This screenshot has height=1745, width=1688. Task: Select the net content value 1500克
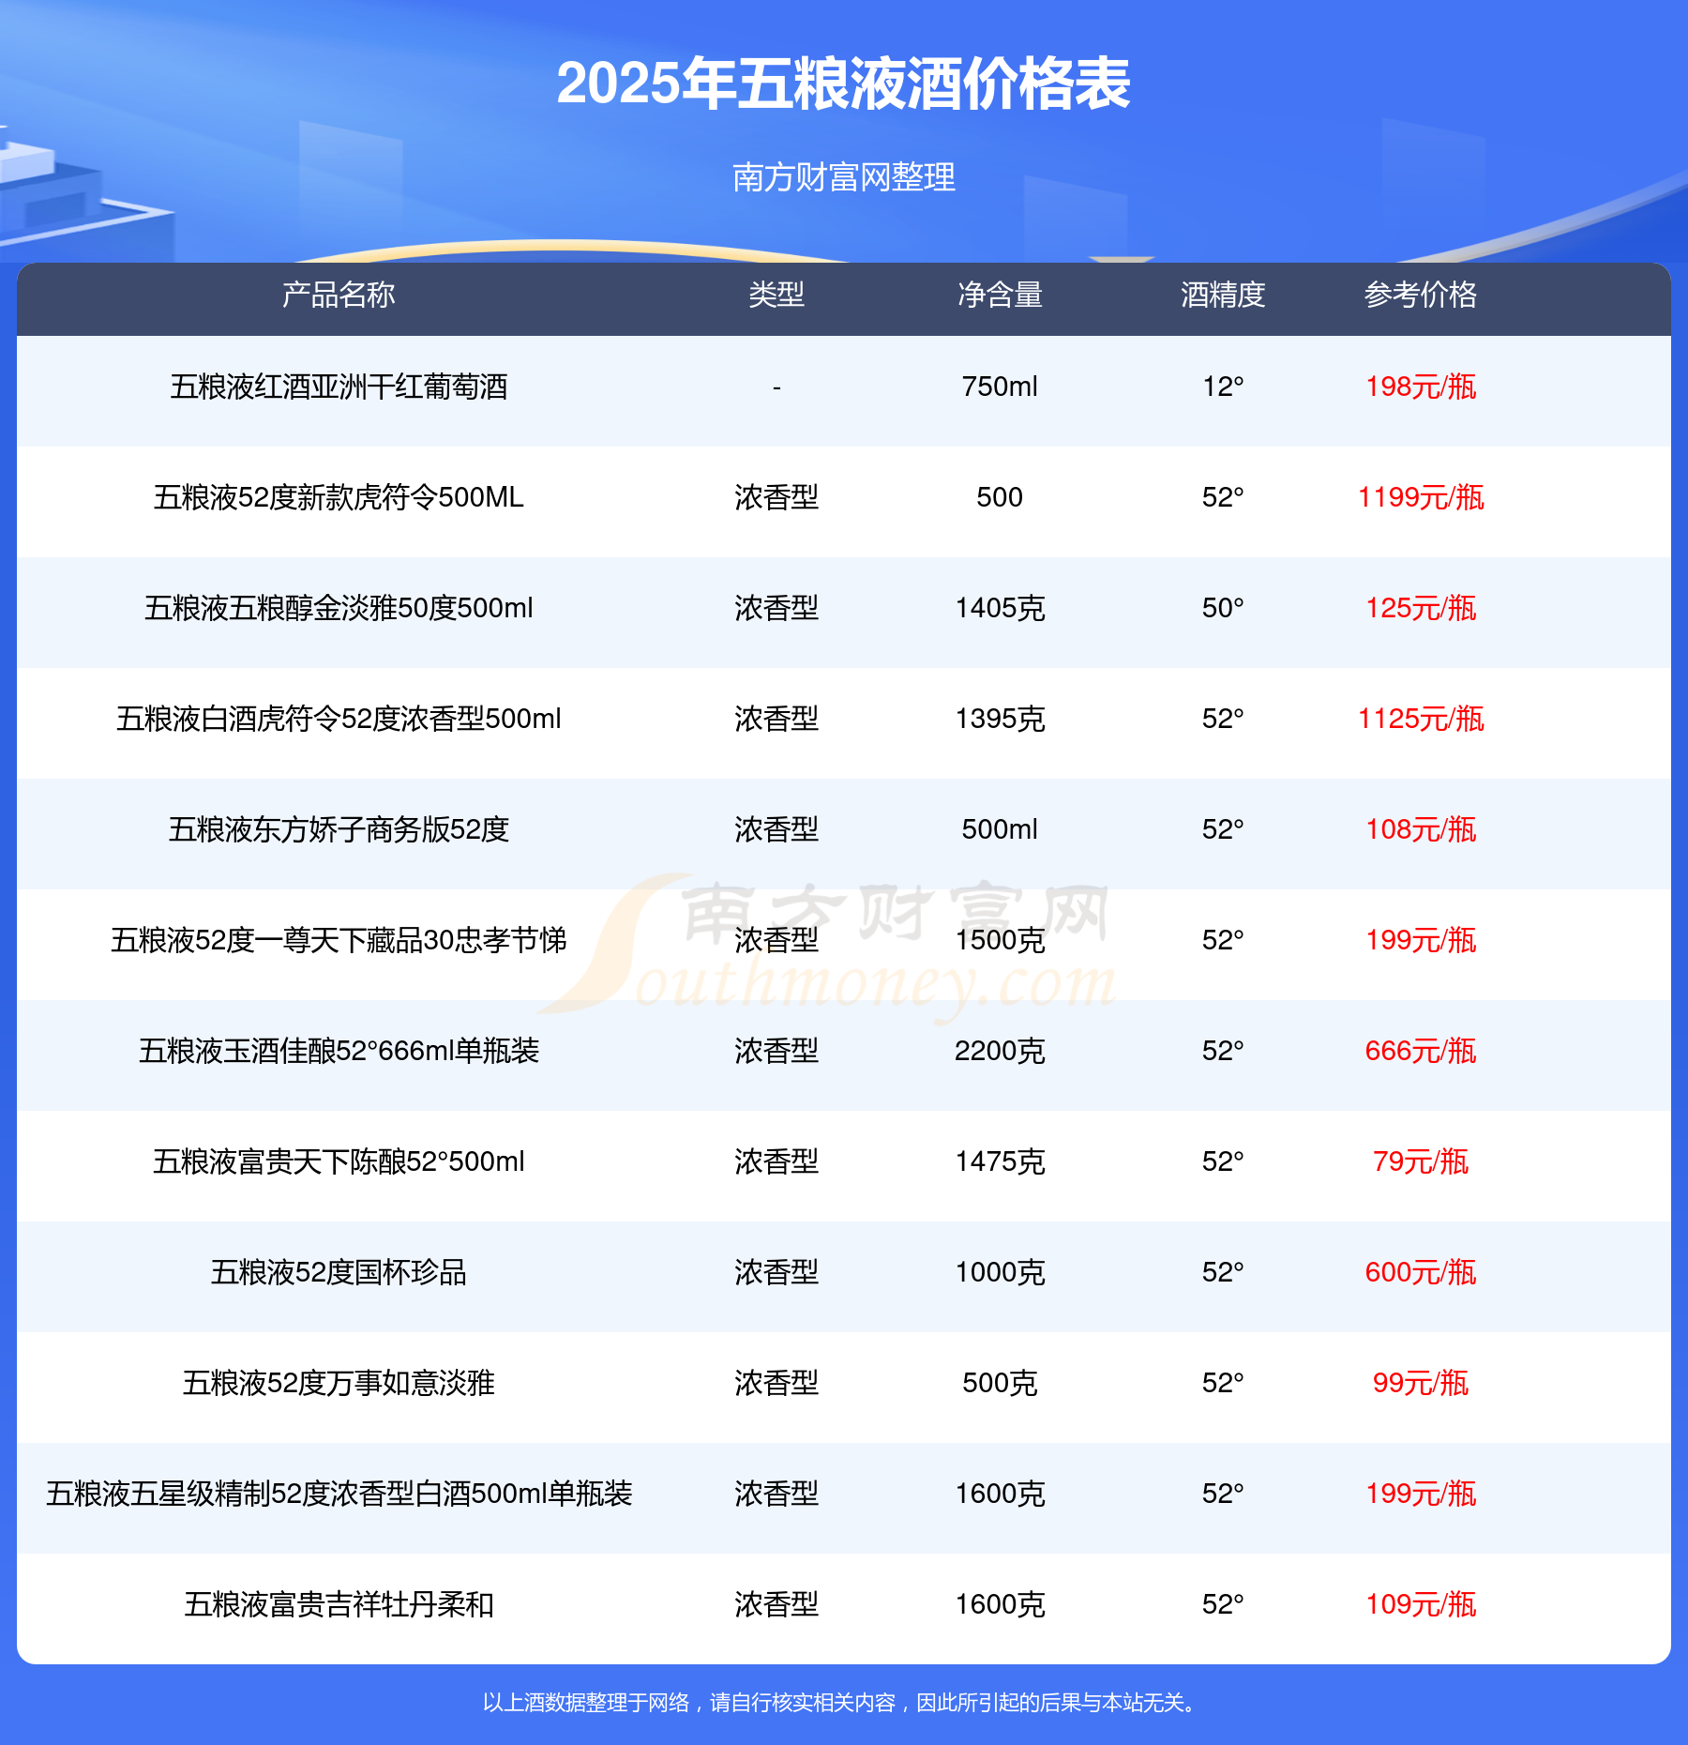point(1000,940)
